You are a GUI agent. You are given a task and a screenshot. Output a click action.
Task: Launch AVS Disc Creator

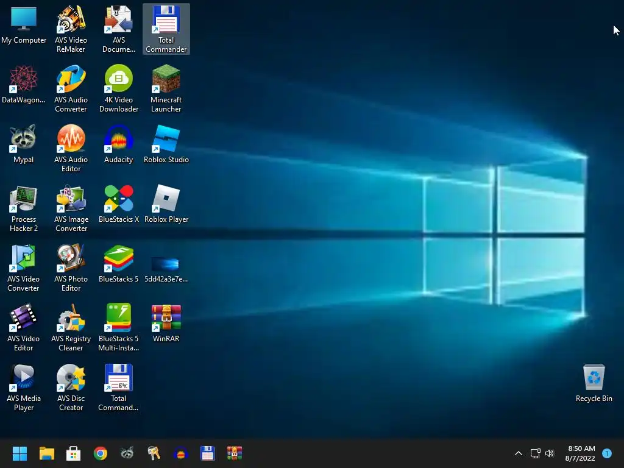pos(71,387)
